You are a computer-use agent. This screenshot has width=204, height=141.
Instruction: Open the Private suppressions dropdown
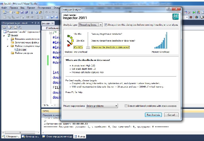102,106
